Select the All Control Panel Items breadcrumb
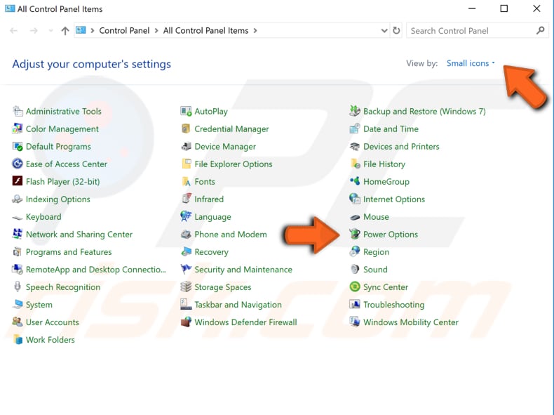 (205, 31)
